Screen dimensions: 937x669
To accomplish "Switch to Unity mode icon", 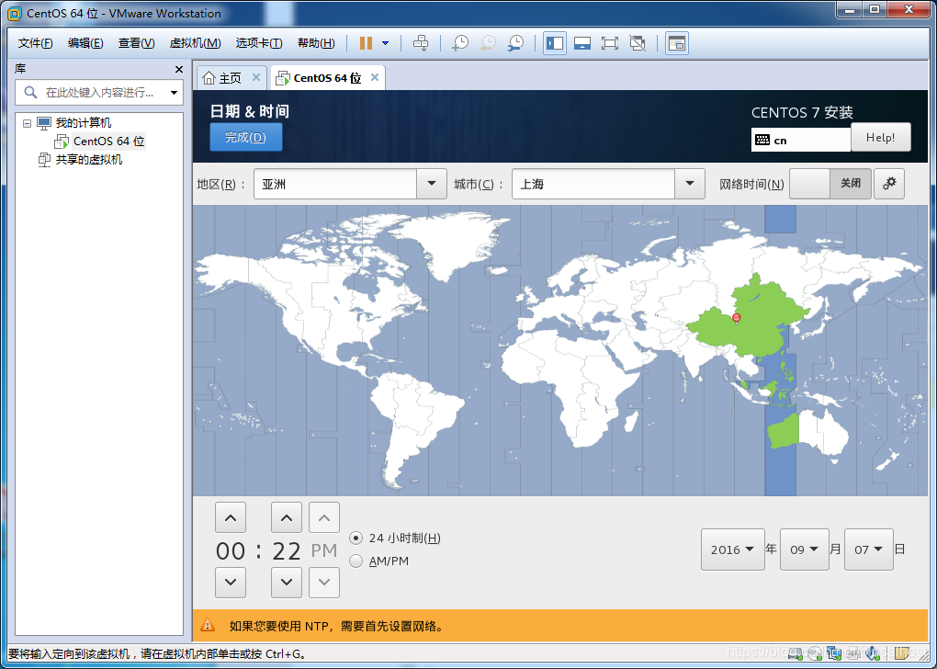I will (x=638, y=43).
